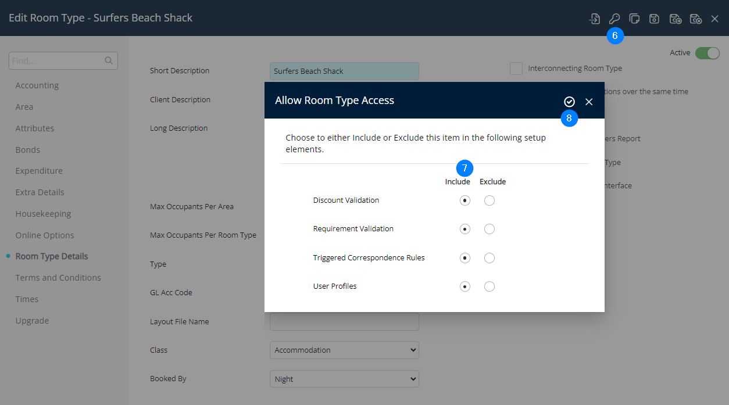Open the Housekeeping section in sidebar
The image size is (729, 405).
pos(43,214)
